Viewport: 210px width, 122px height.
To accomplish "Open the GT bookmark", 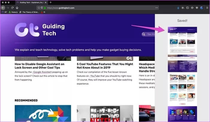I will tap(4, 12).
